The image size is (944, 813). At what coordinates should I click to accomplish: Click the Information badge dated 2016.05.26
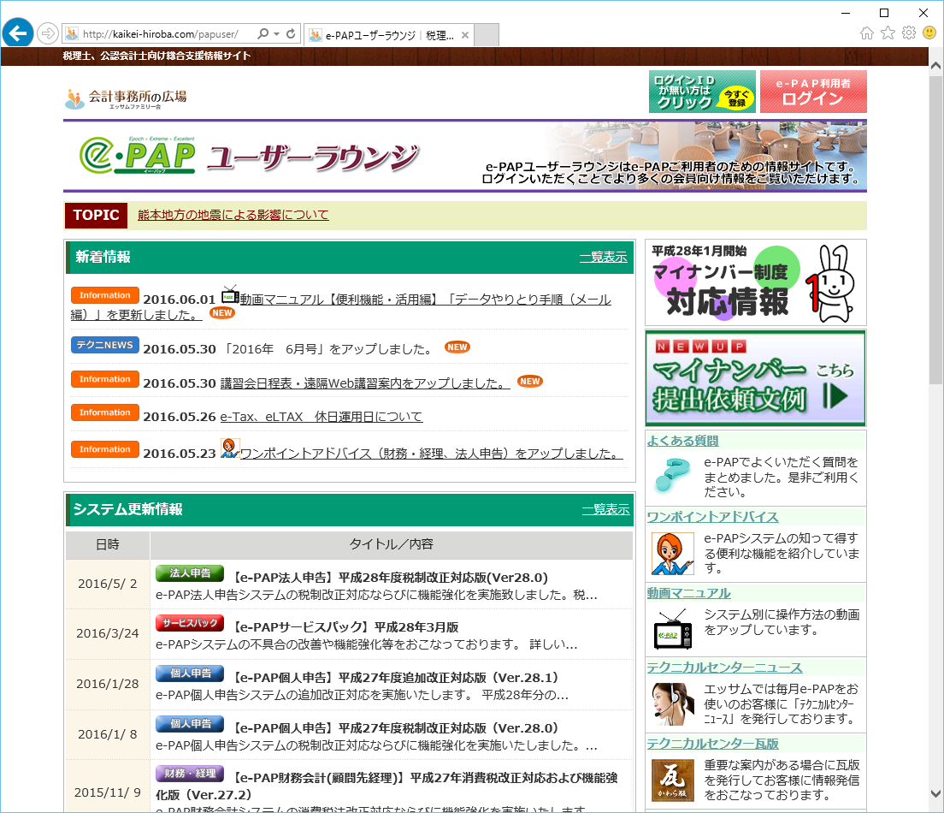[x=105, y=412]
